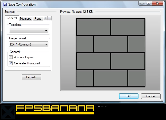The image size is (166, 120).
Task: Expand the DXT1 (Common) image format dropdown
Action: [29, 44]
